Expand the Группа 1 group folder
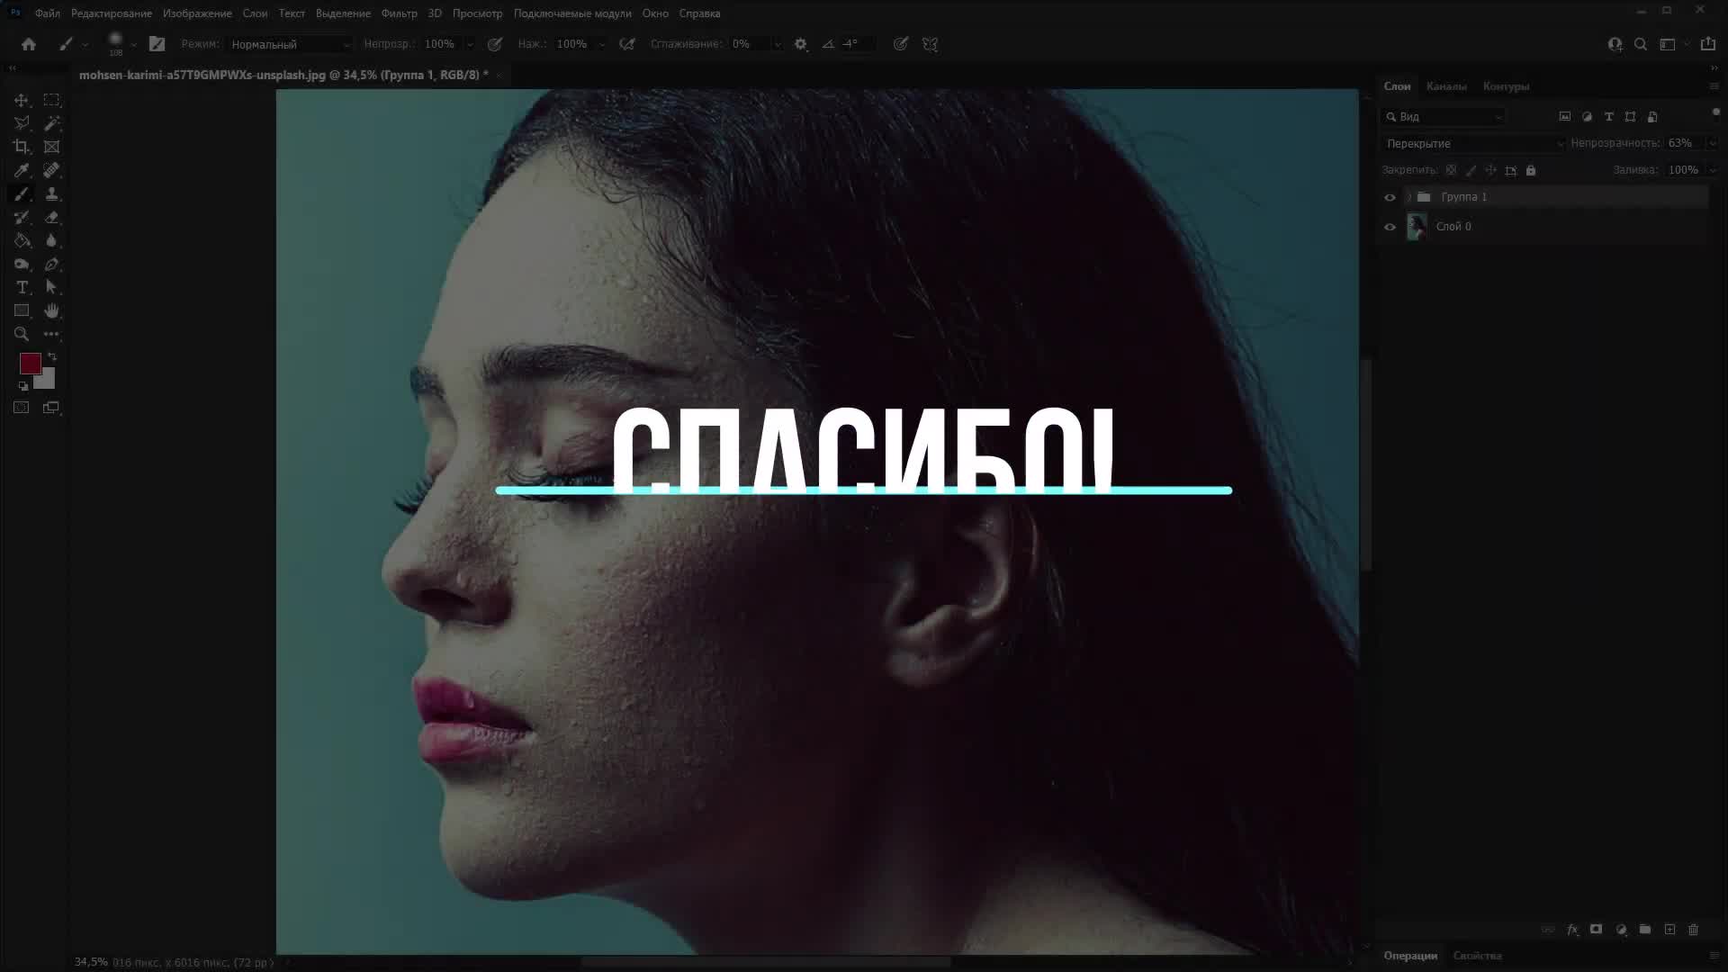This screenshot has width=1728, height=972. click(x=1409, y=197)
